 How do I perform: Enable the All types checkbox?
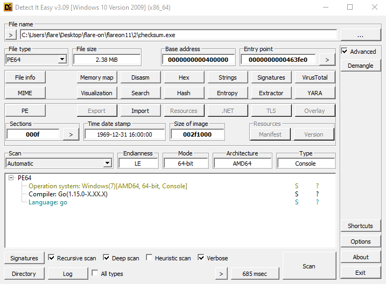[95, 274]
